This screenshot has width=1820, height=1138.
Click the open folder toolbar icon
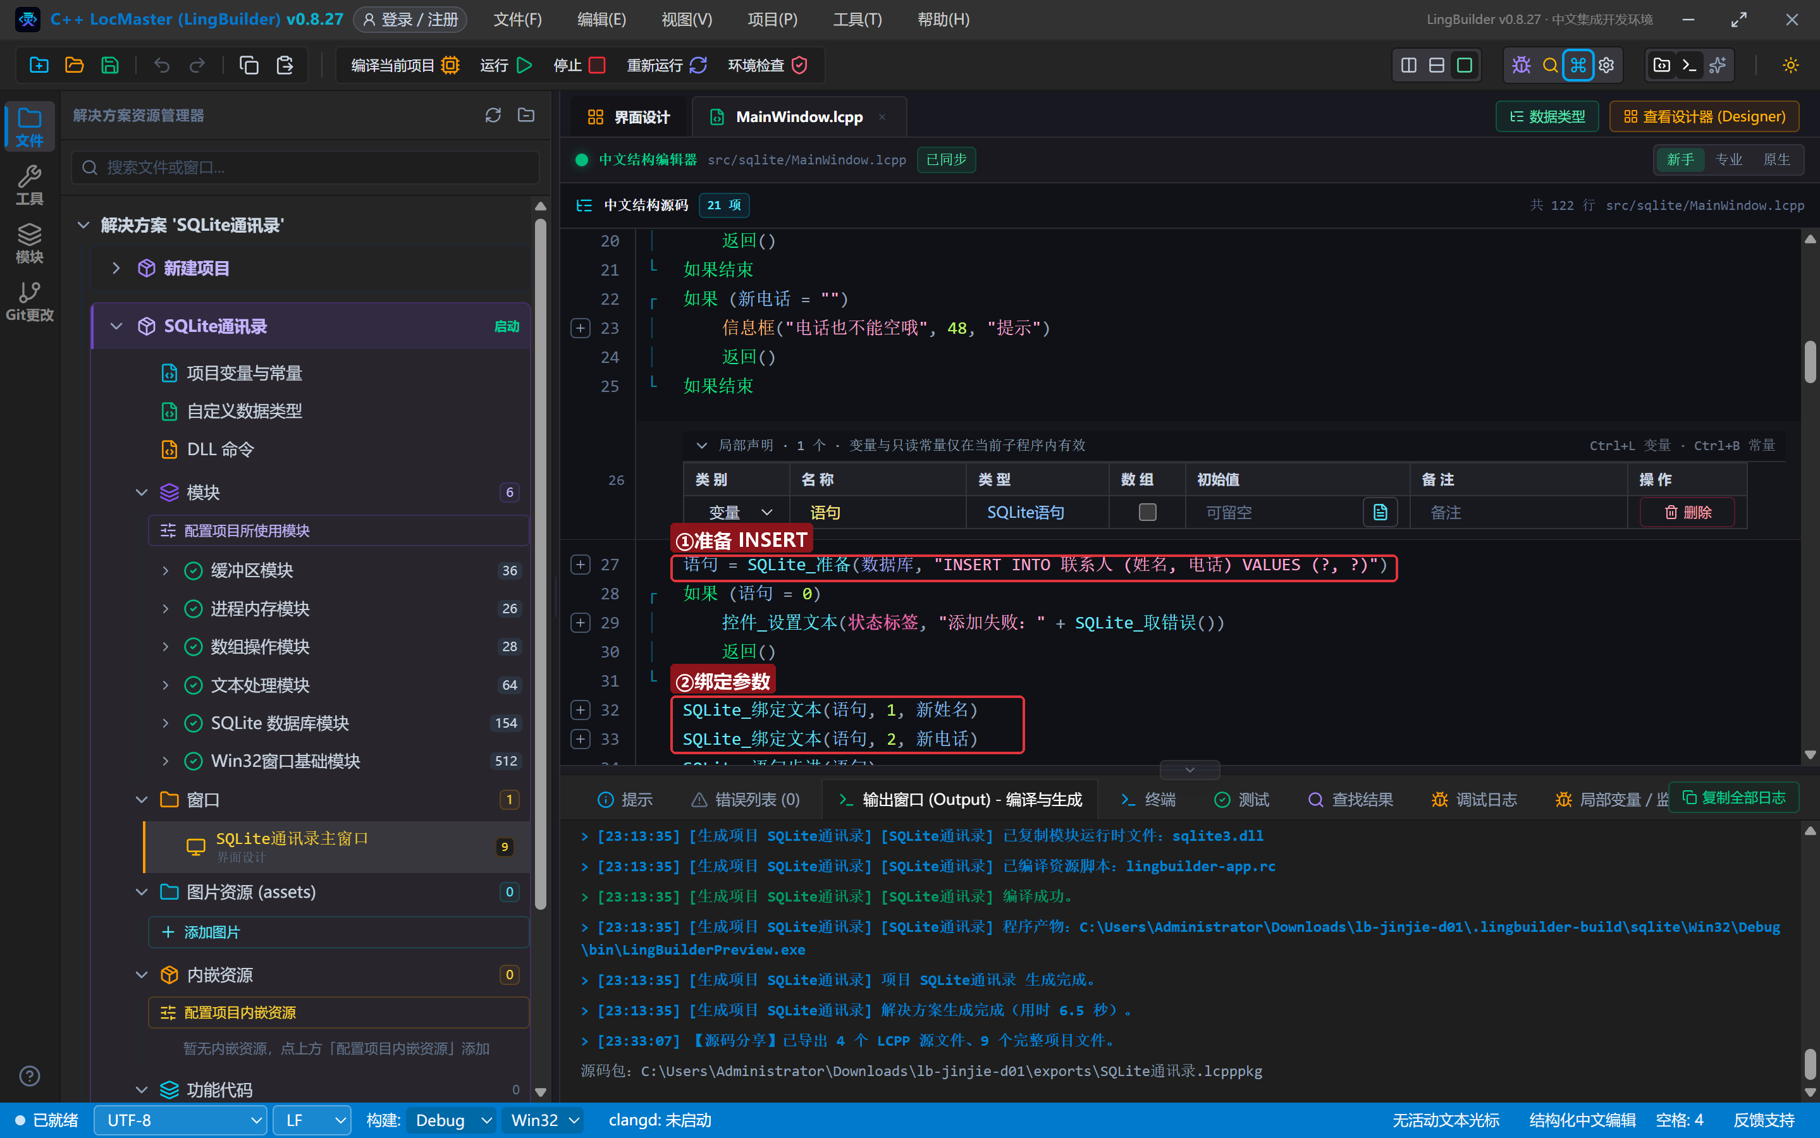click(x=75, y=66)
